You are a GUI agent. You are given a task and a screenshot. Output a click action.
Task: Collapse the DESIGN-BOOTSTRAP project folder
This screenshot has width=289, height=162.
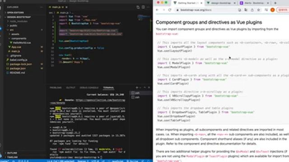[x=19, y=17]
